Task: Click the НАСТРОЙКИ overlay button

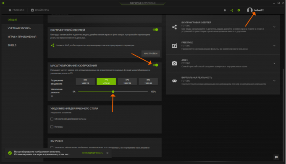Action: (x=151, y=54)
